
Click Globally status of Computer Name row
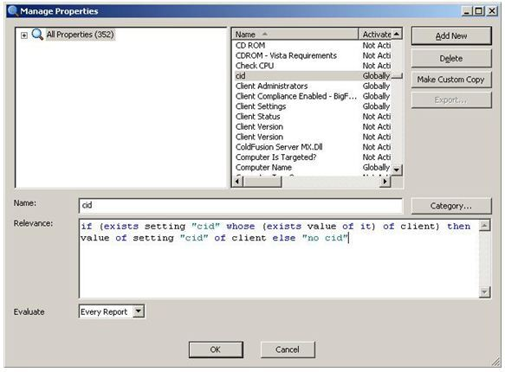point(376,168)
